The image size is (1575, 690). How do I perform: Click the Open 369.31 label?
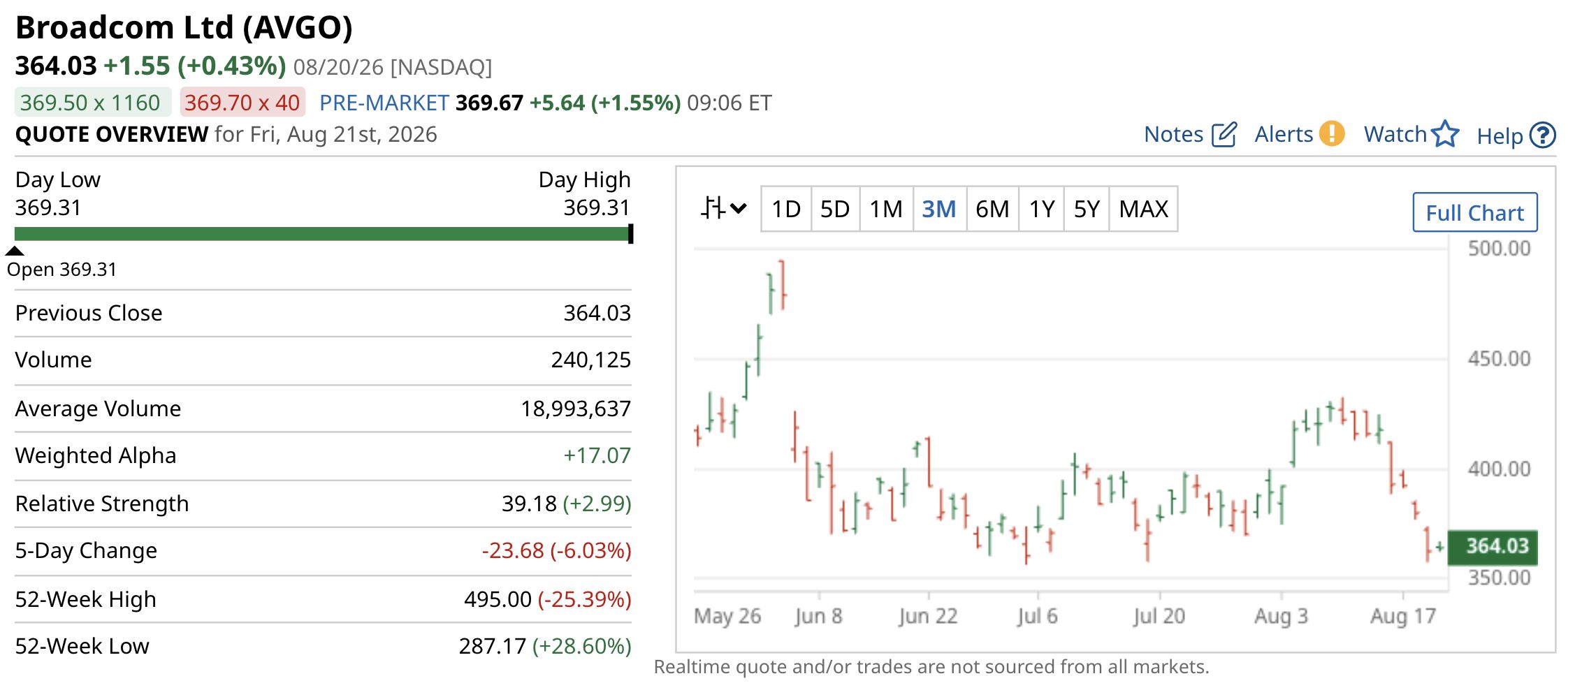(x=61, y=270)
